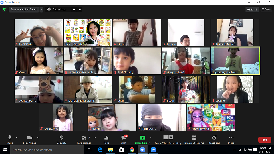Open Breakout Rooms
274x154 pixels.
[194, 138]
